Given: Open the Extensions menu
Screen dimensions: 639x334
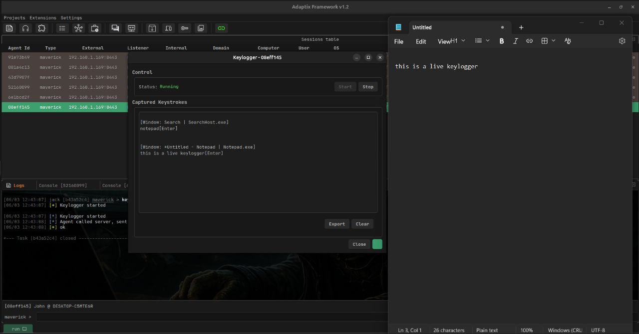Looking at the screenshot, I should coord(43,18).
